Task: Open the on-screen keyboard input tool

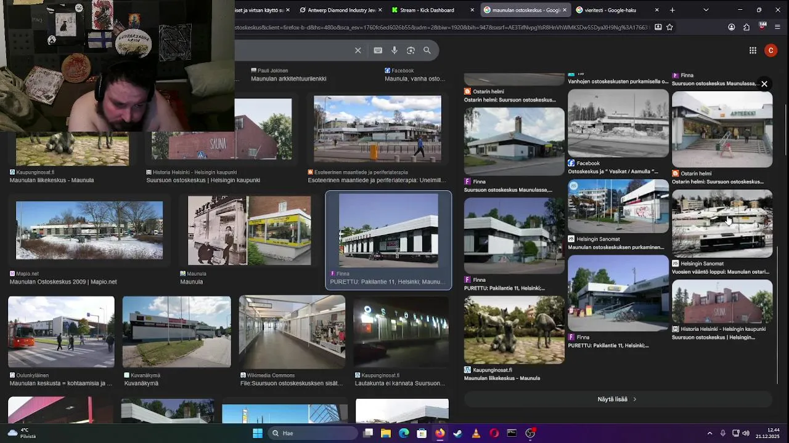Action: [x=378, y=50]
